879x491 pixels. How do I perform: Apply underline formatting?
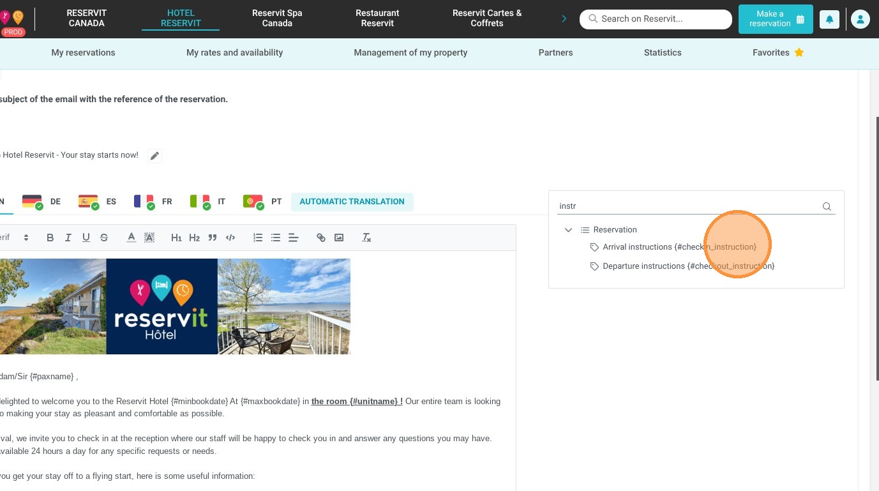[x=86, y=238]
